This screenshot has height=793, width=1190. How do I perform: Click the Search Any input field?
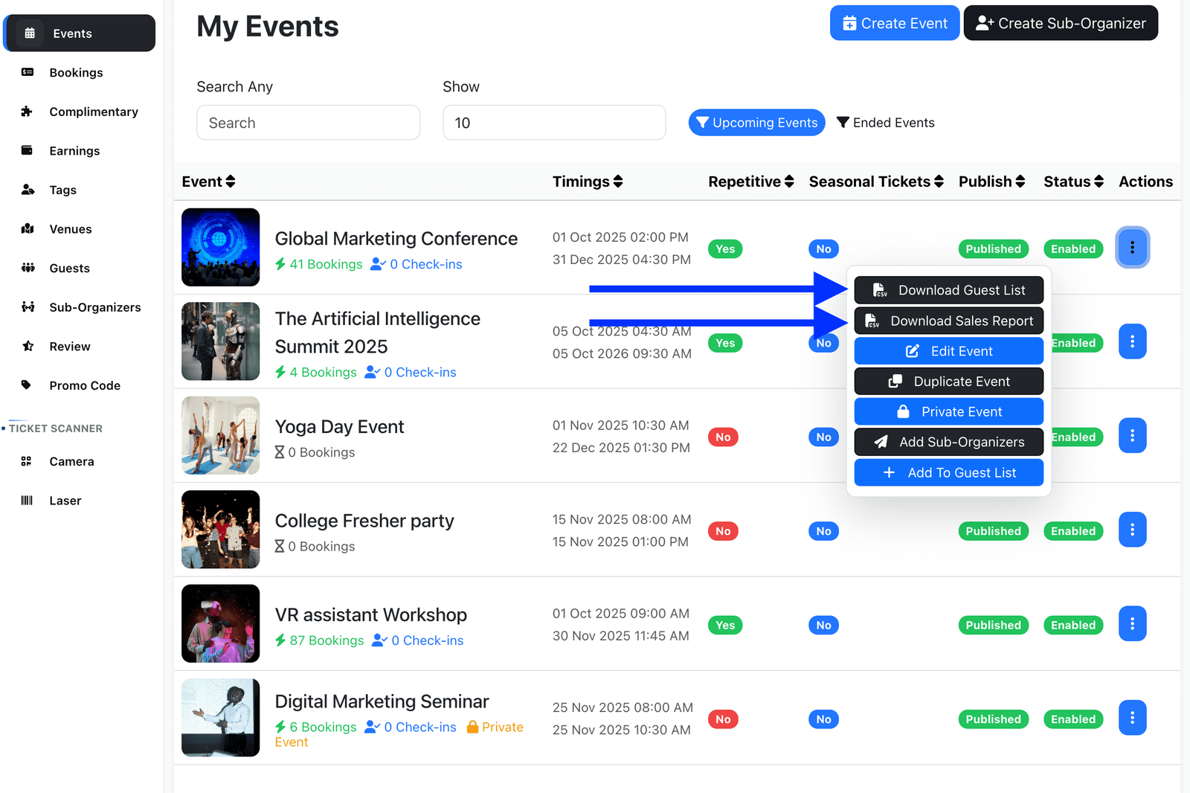[308, 123]
